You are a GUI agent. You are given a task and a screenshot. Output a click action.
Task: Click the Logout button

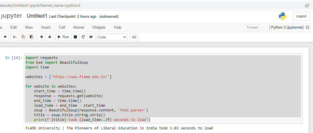pos(301,16)
